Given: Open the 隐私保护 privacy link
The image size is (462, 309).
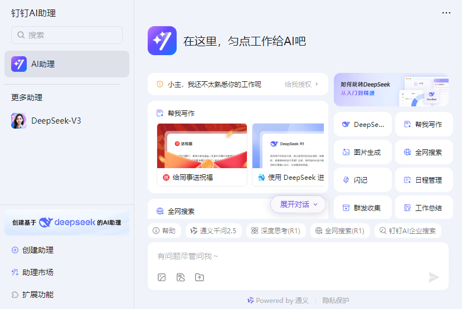Looking at the screenshot, I should pyautogui.click(x=335, y=301).
